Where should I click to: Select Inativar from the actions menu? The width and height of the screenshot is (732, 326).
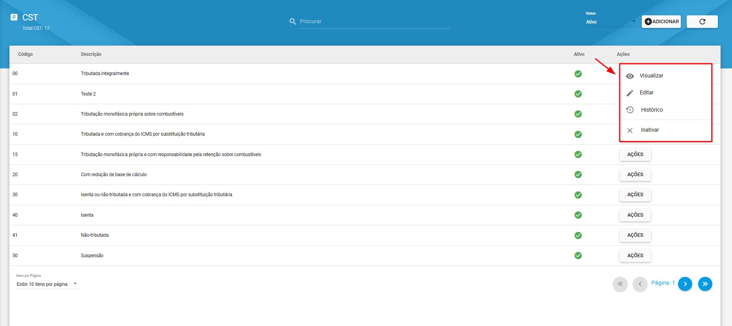[x=666, y=130]
